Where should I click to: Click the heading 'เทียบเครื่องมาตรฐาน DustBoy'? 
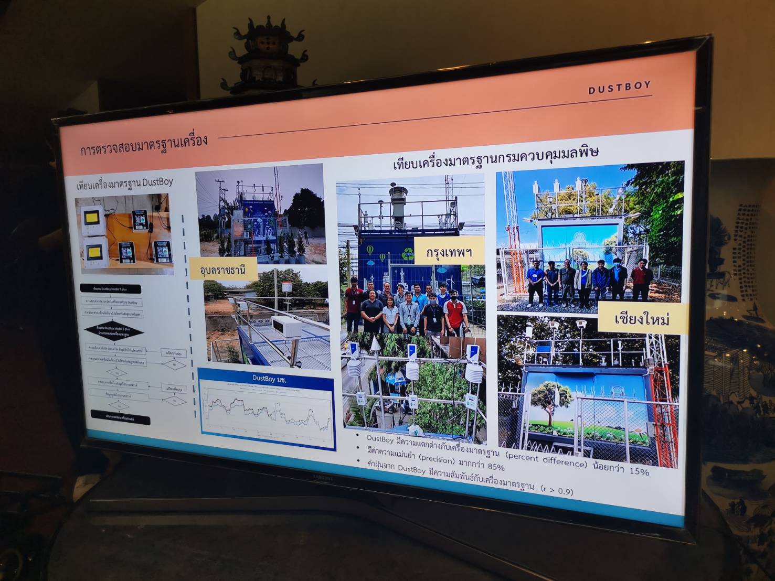tap(125, 184)
